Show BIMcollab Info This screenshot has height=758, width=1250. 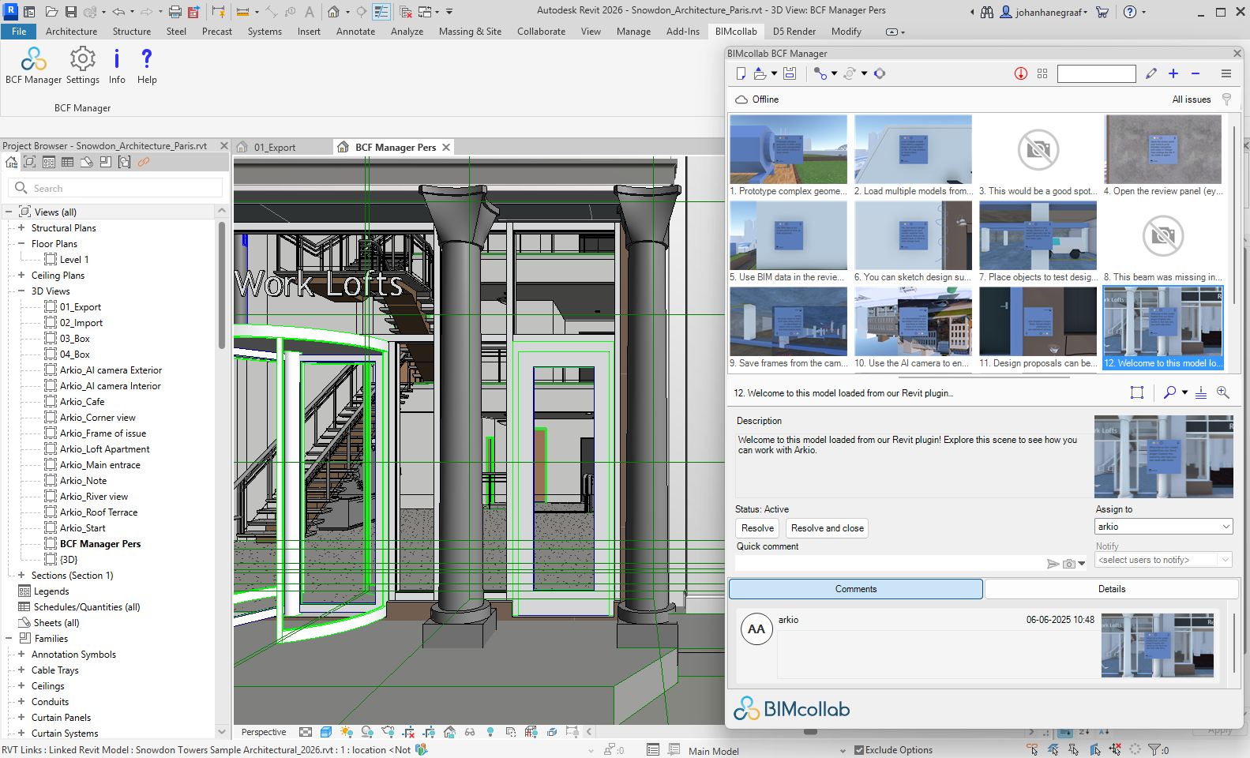coord(117,65)
